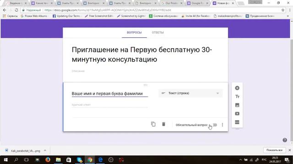Open the Invite All (for Facebook) bookmark

[195, 16]
